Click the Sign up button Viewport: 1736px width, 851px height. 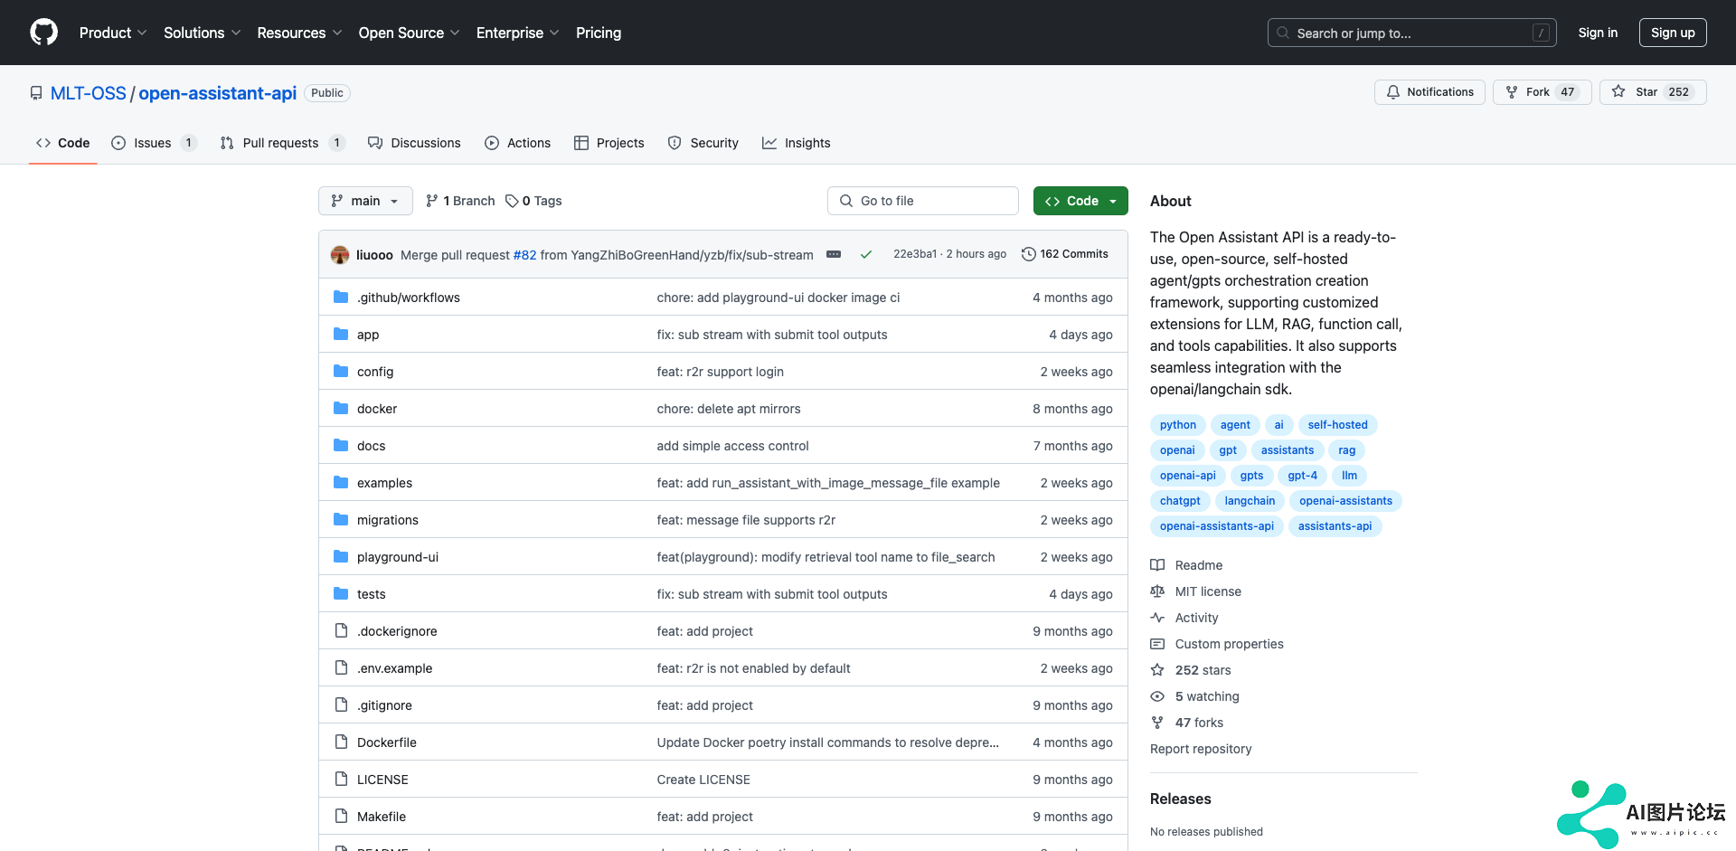click(1673, 33)
